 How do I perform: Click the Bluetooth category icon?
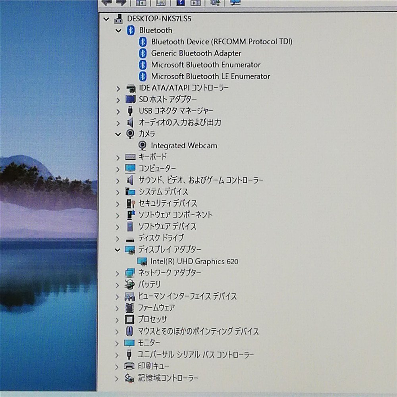(x=131, y=30)
